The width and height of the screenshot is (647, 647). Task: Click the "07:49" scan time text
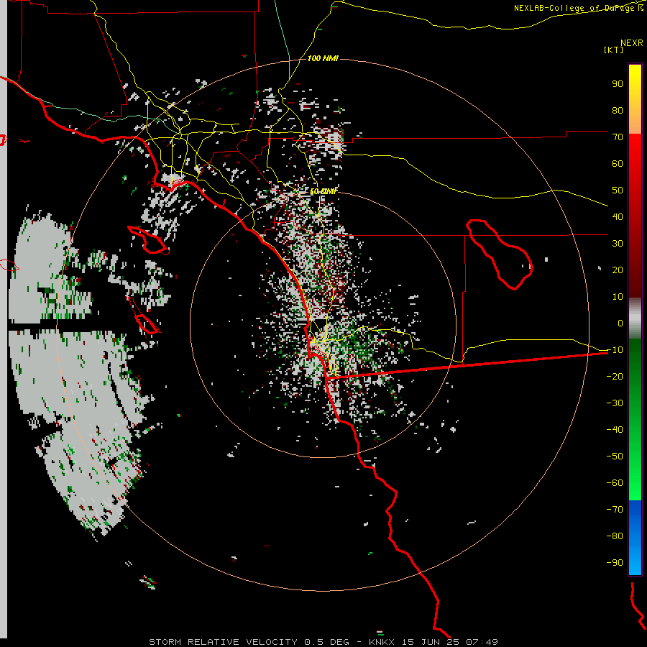(482, 642)
